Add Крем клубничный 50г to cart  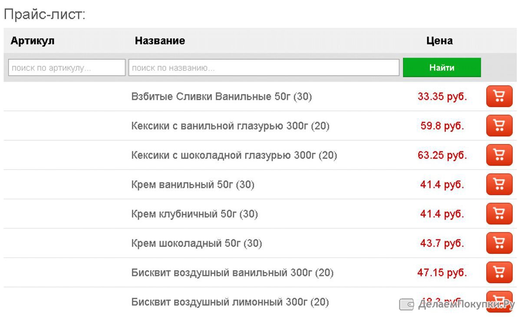[499, 214]
